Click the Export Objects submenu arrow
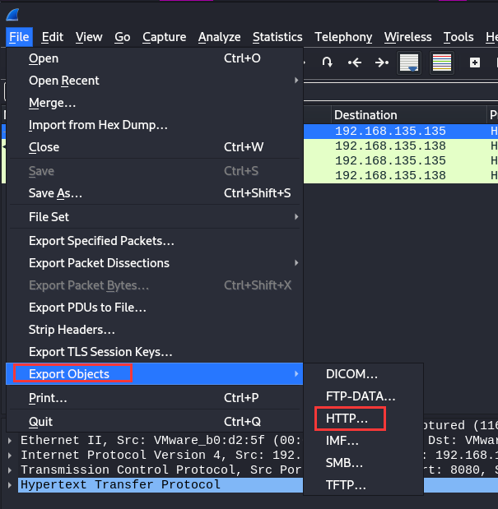Image resolution: width=498 pixels, height=509 pixels. click(x=296, y=374)
